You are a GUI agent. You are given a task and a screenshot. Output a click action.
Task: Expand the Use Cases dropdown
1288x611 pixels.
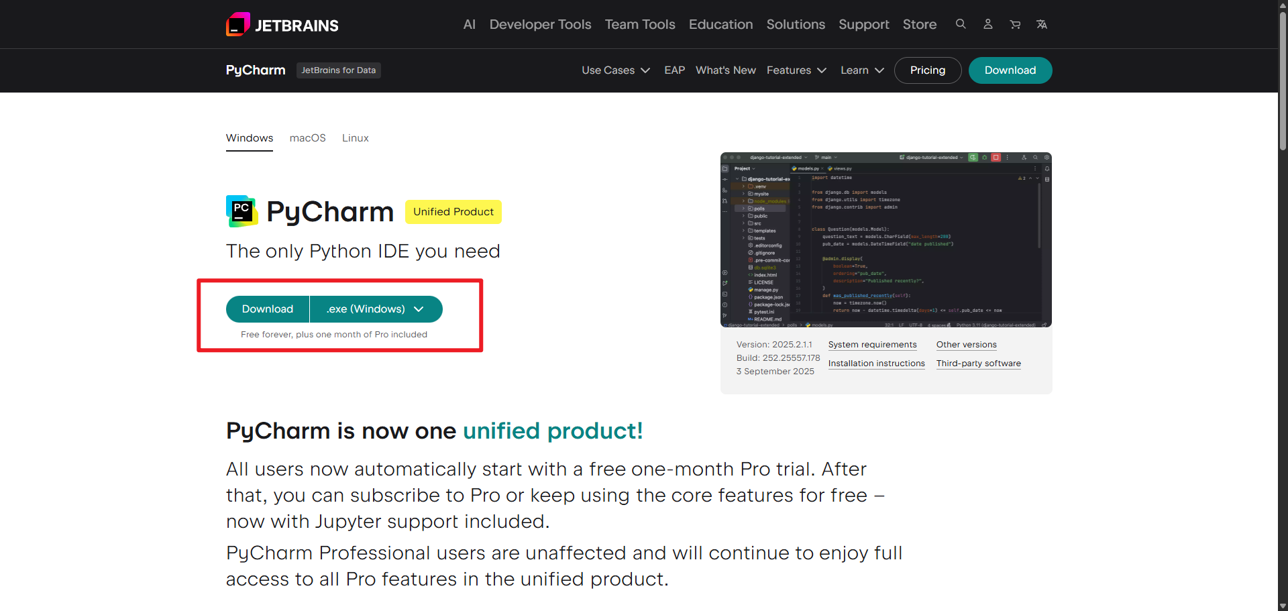tap(616, 70)
